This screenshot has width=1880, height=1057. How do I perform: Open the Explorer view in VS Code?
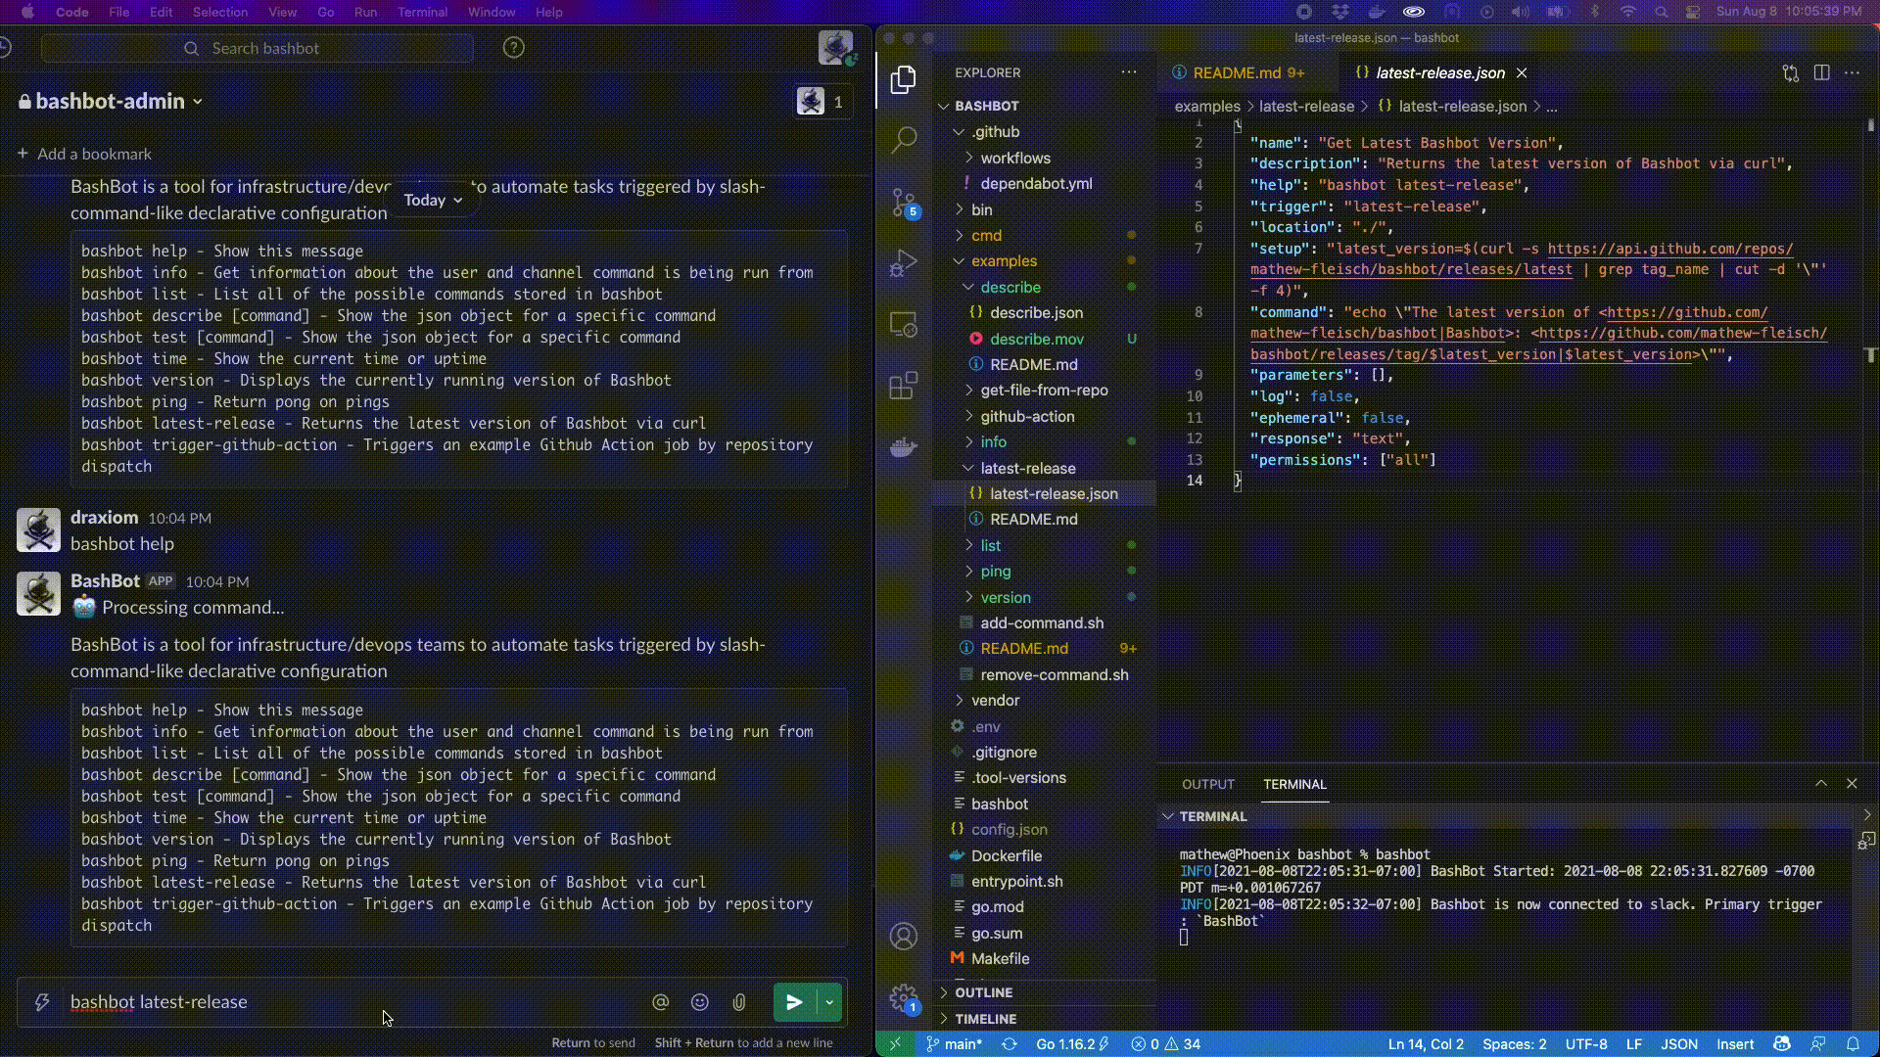(904, 79)
